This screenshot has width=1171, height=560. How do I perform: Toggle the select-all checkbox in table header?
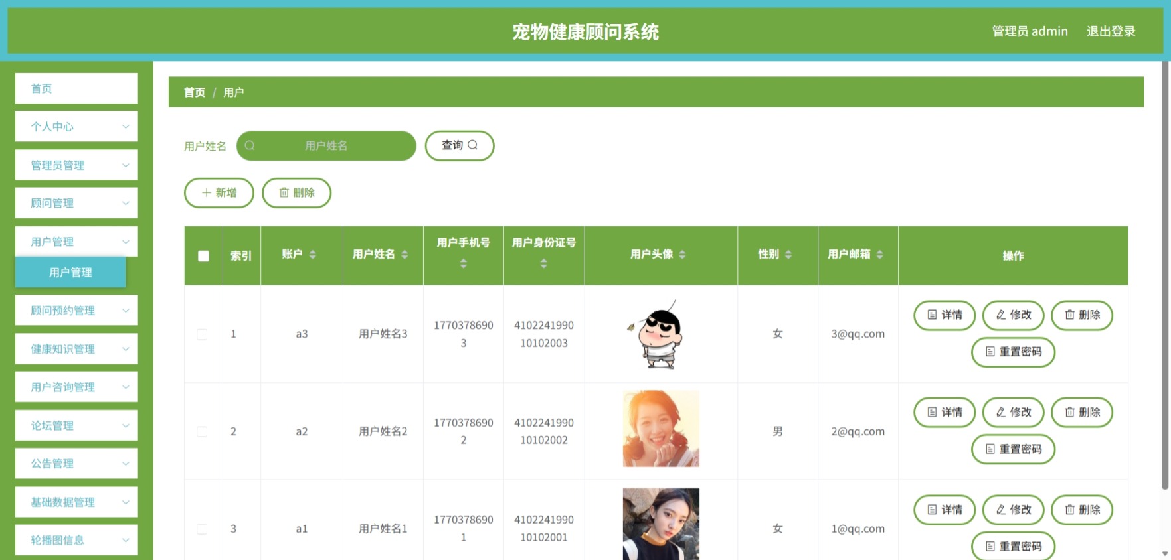[203, 256]
